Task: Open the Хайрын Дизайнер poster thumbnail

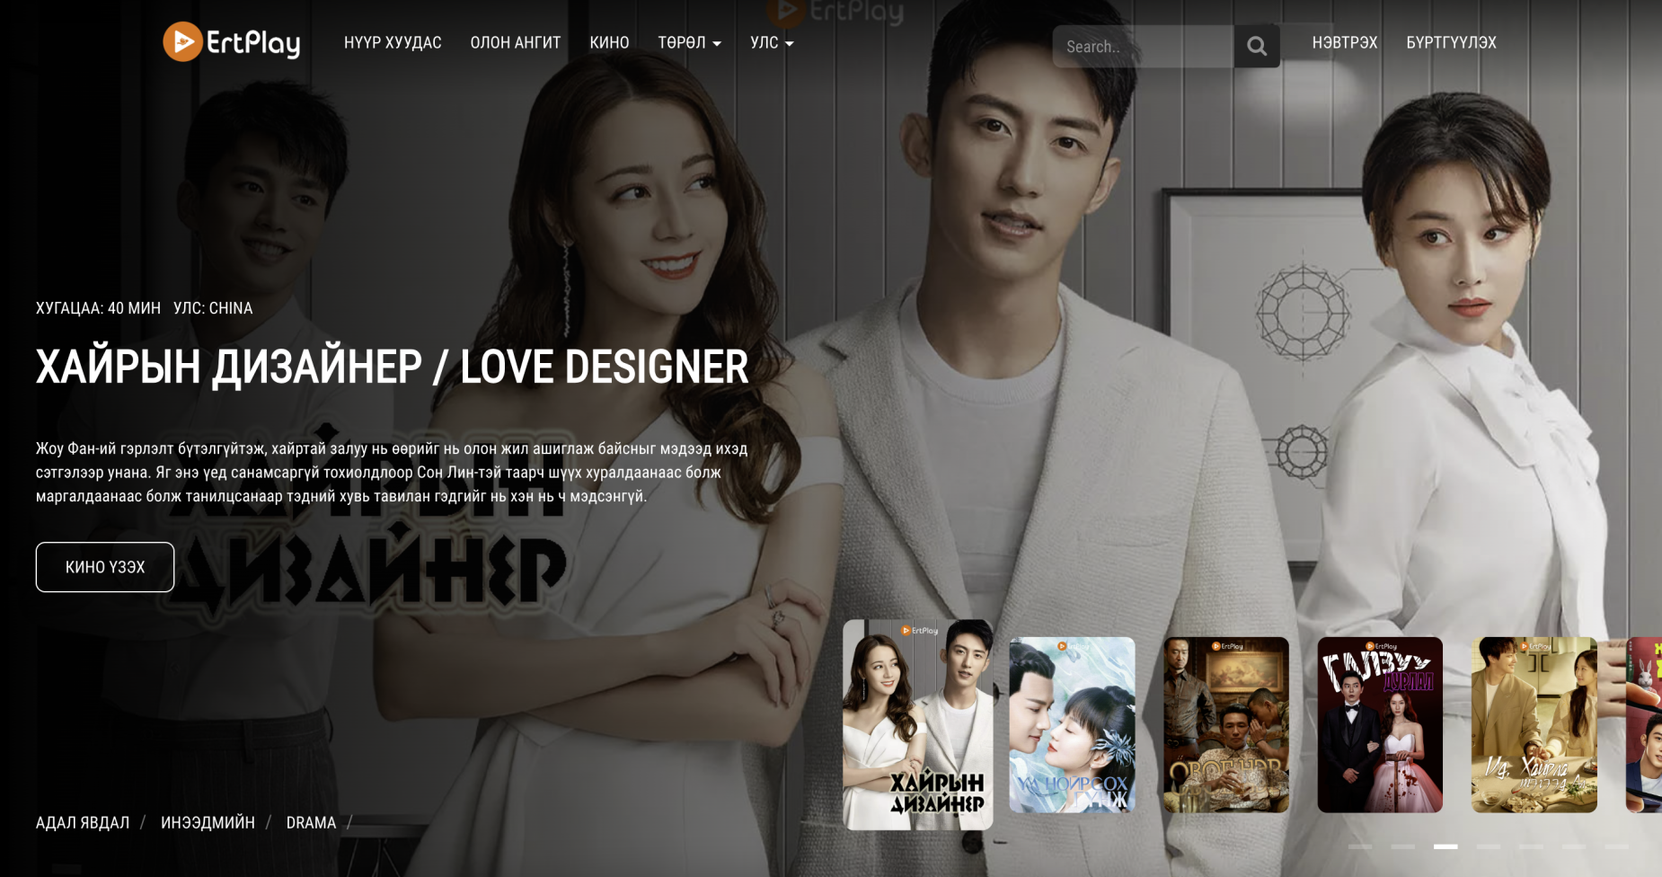Action: (x=918, y=724)
